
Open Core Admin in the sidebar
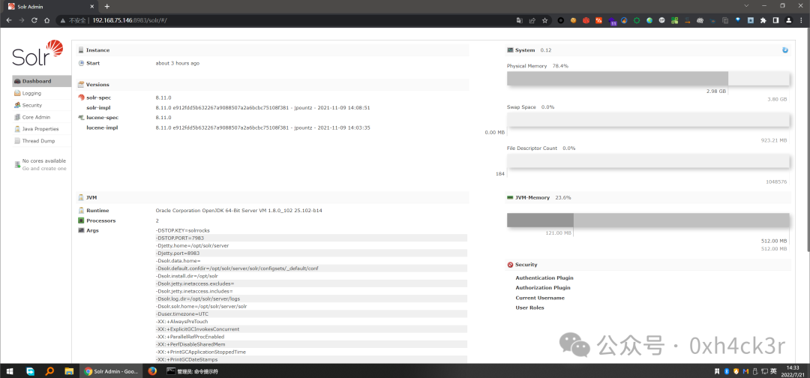pyautogui.click(x=42, y=117)
